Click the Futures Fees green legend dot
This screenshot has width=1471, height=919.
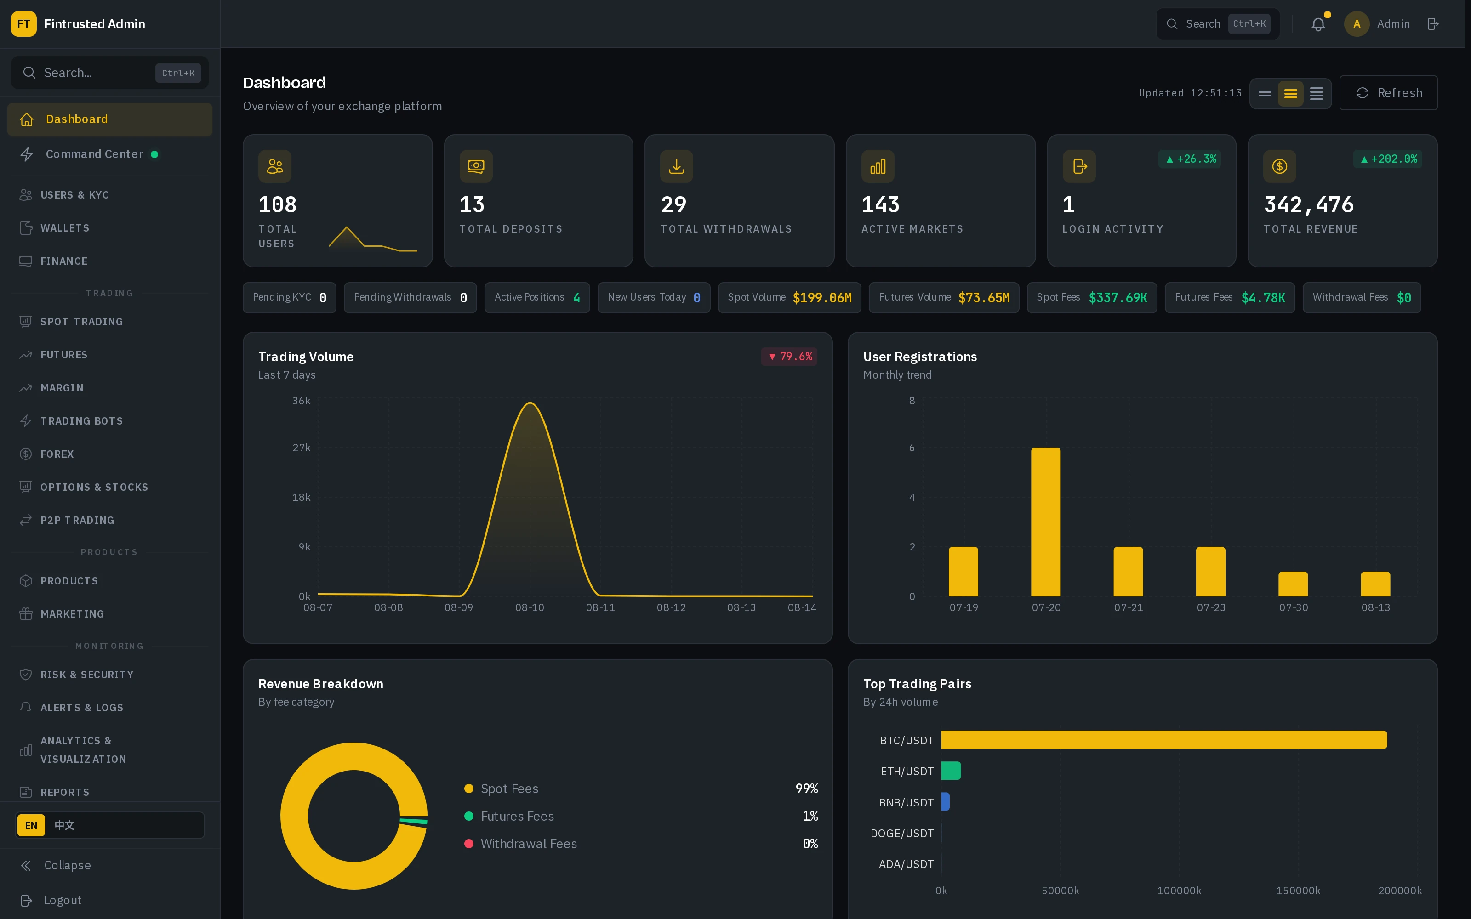(x=469, y=816)
